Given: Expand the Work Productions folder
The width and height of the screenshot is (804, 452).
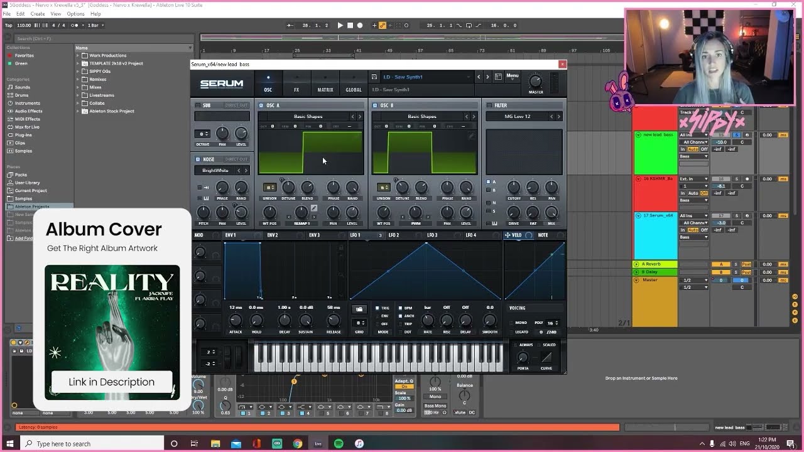Looking at the screenshot, I should coord(79,55).
